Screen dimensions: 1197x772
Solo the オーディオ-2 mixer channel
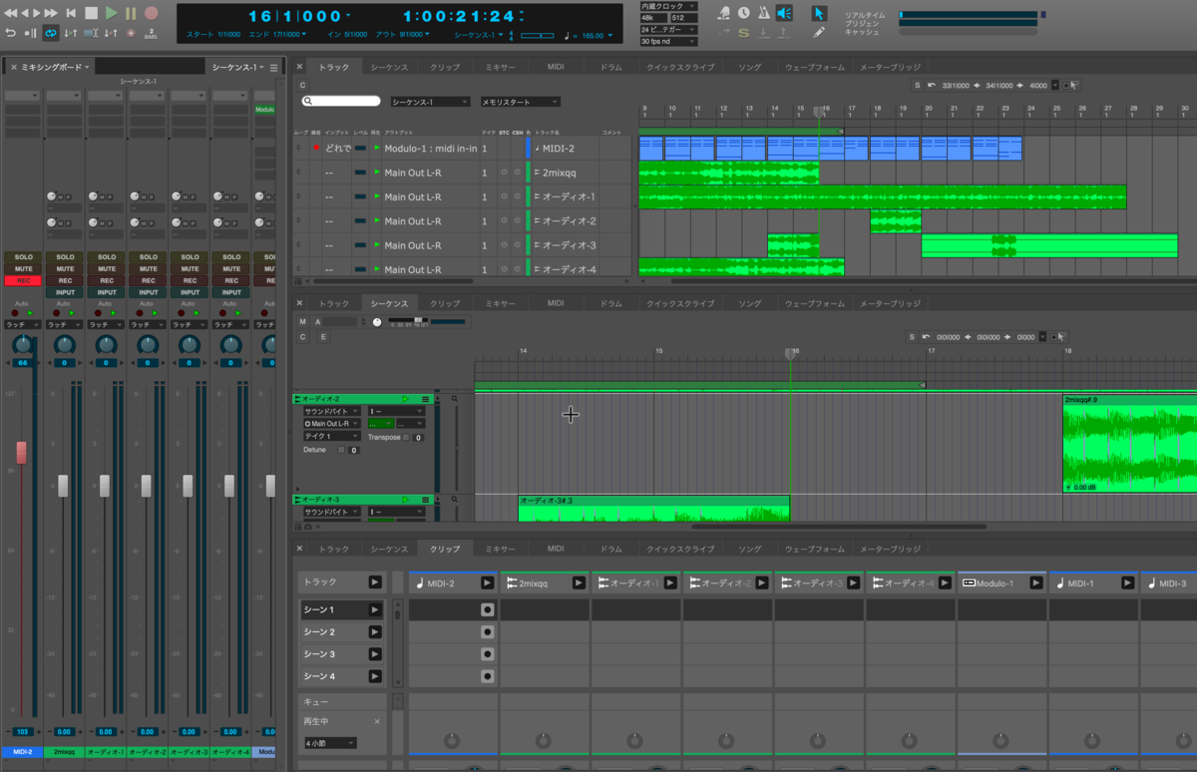[x=148, y=257]
